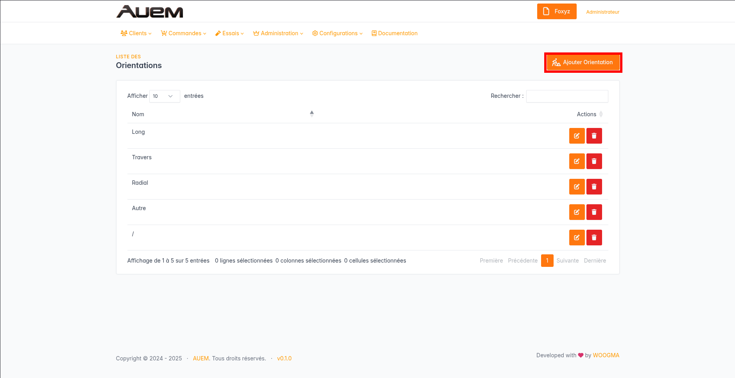This screenshot has width=735, height=378.
Task: Click the edit icon for Radial row
Action: pos(577,187)
